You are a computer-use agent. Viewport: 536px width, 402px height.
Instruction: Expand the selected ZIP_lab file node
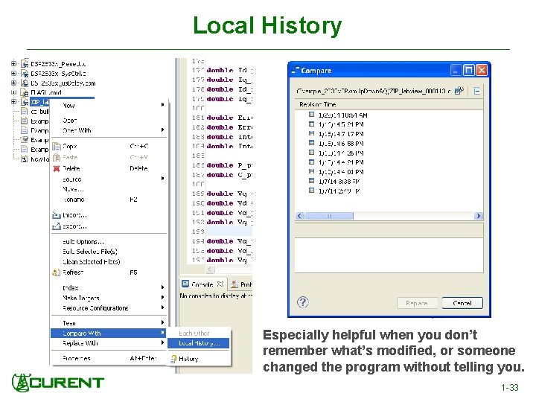point(13,101)
